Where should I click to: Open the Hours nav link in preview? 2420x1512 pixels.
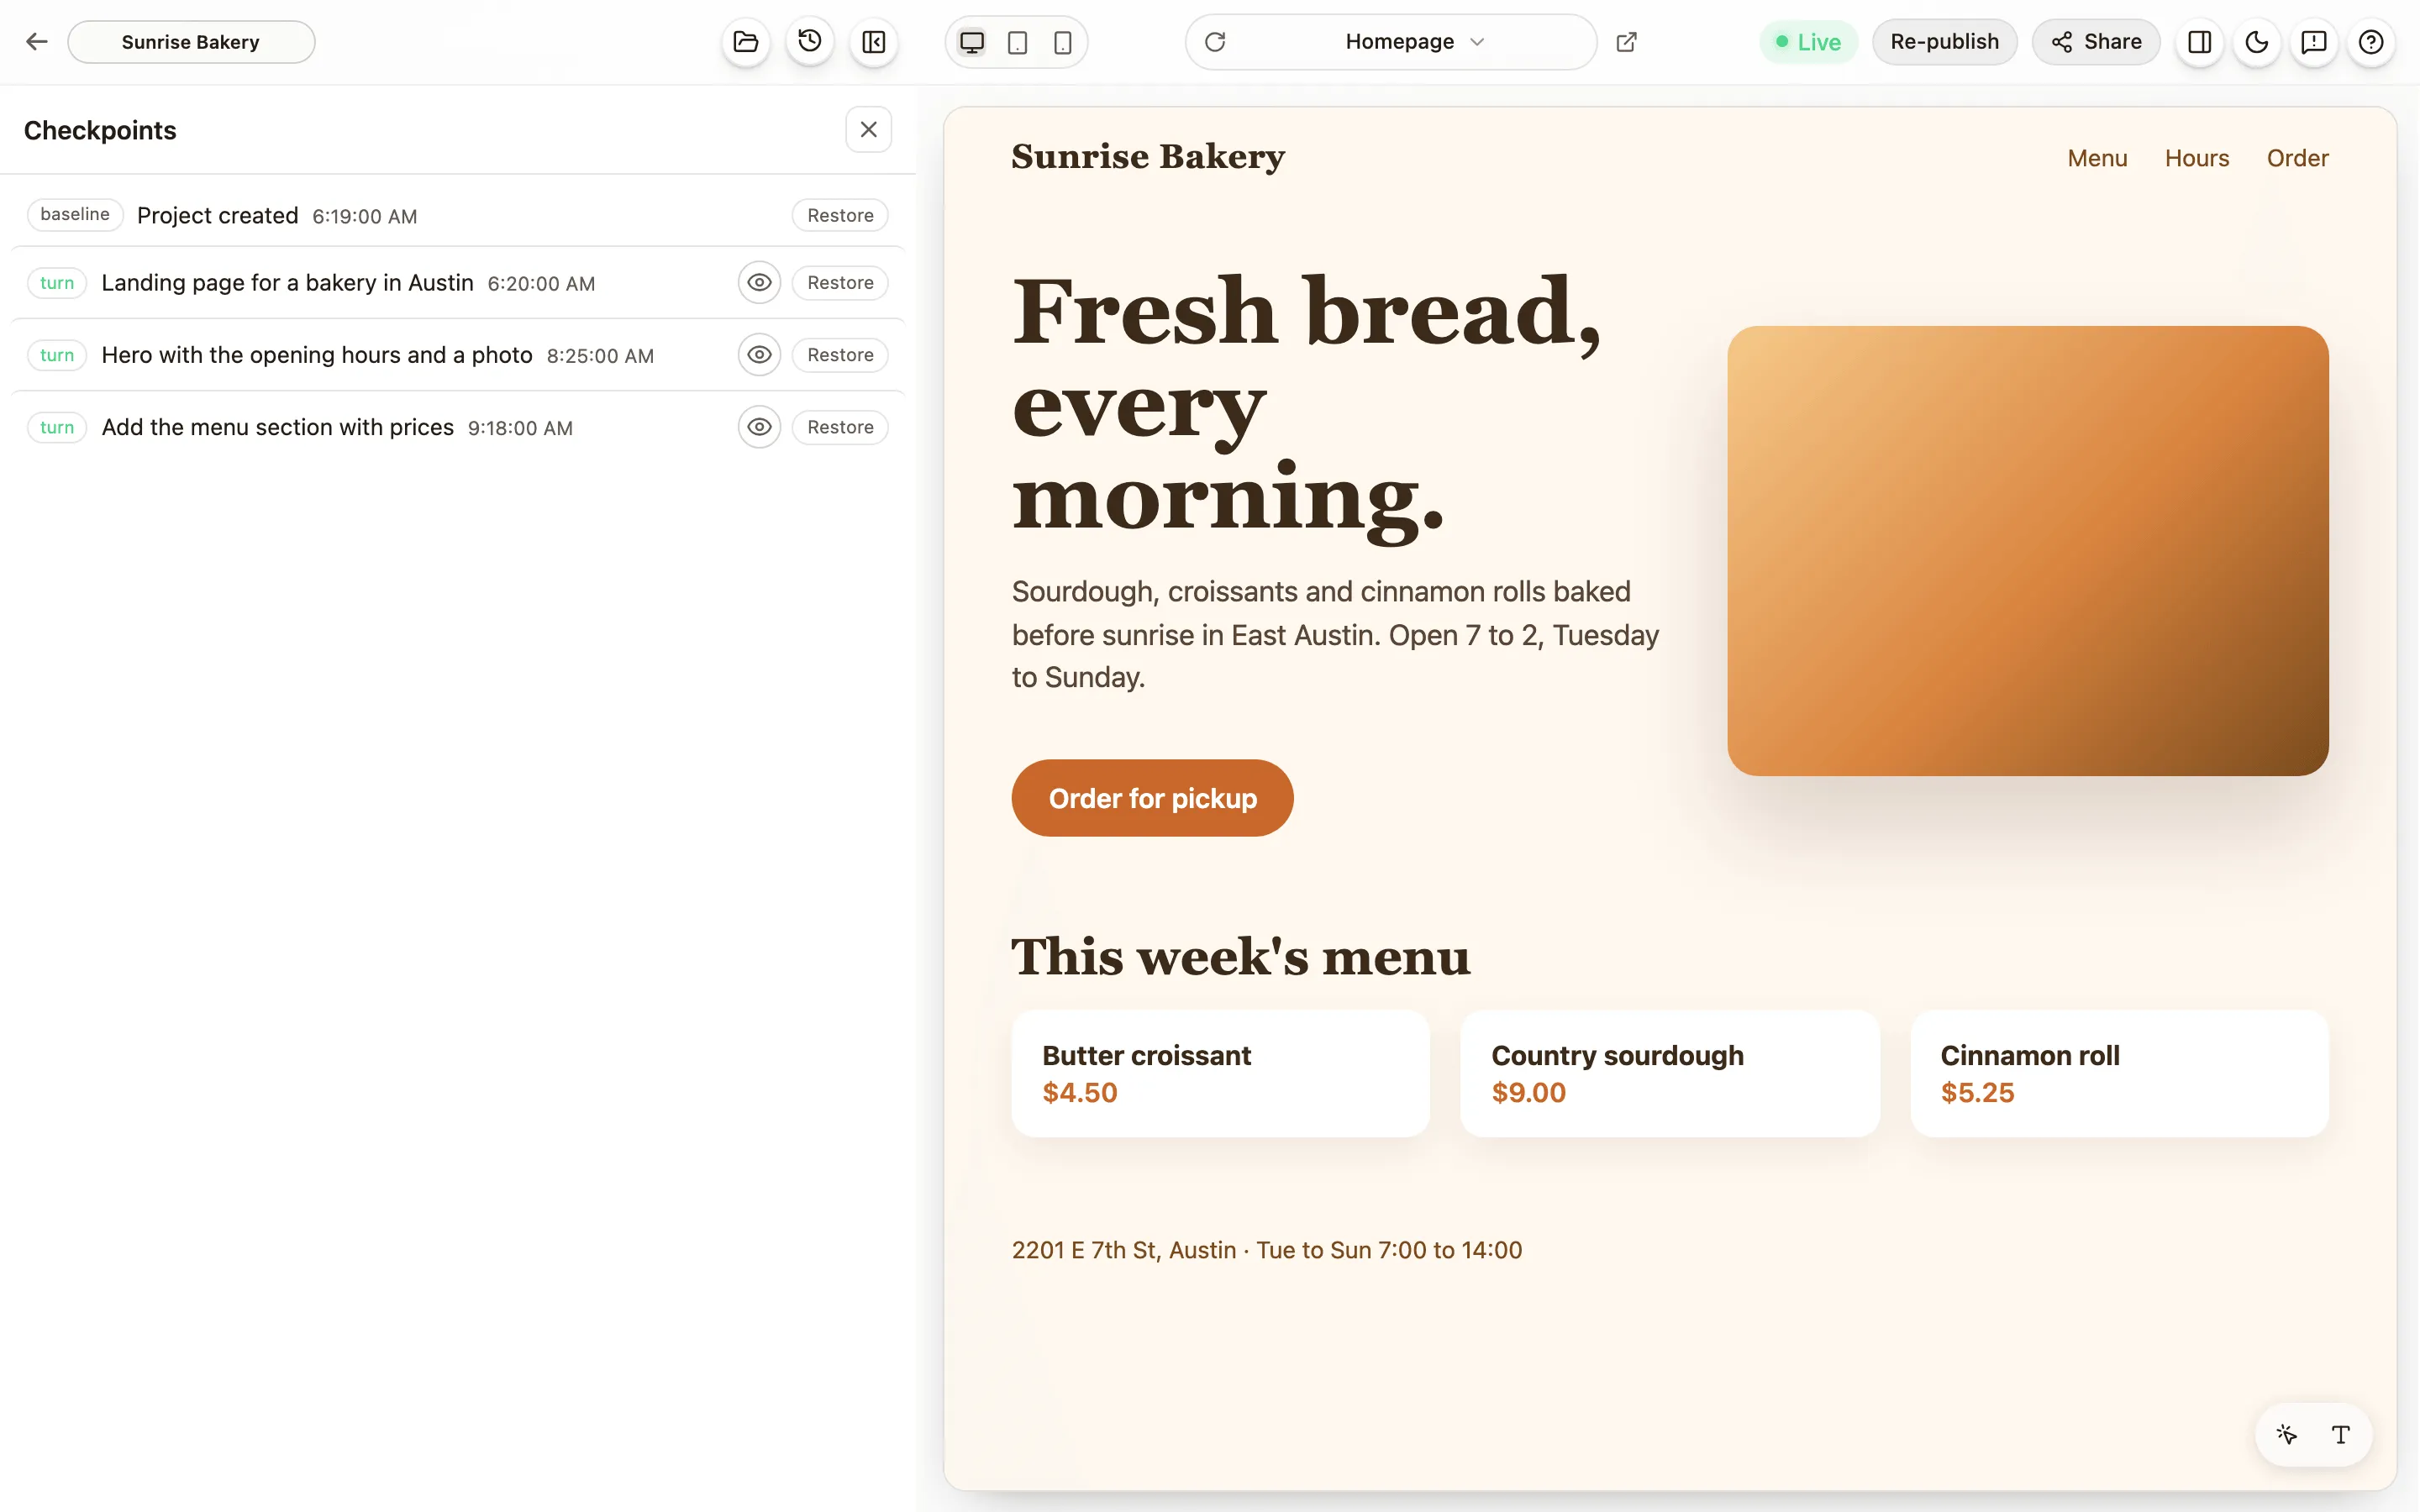click(x=2197, y=158)
